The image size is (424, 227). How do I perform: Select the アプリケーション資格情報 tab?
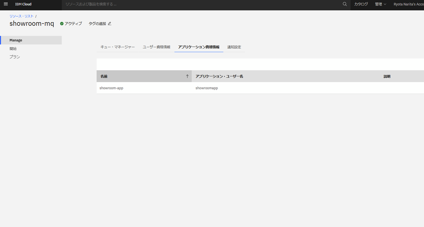coord(199,47)
